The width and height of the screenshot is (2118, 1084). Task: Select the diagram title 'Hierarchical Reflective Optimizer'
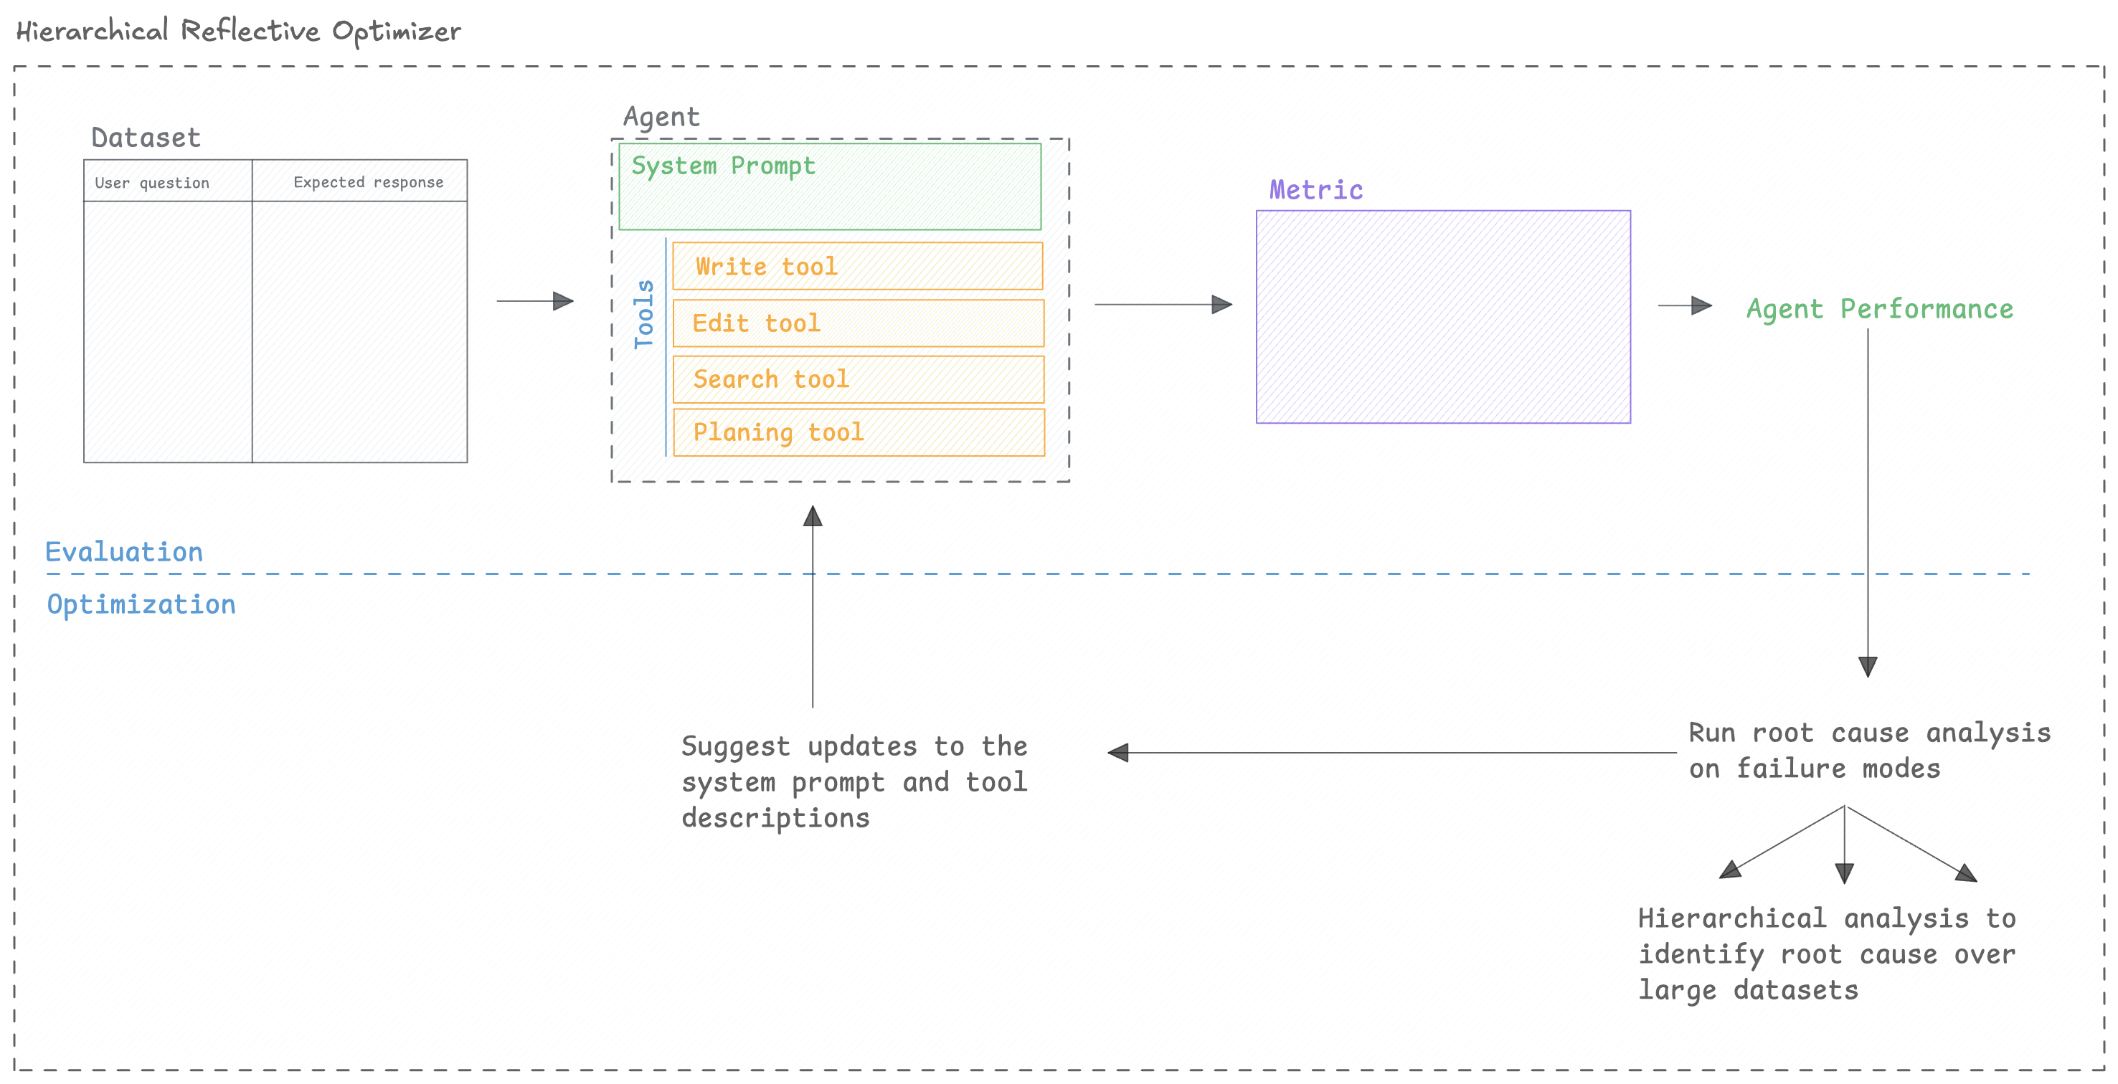(x=238, y=32)
